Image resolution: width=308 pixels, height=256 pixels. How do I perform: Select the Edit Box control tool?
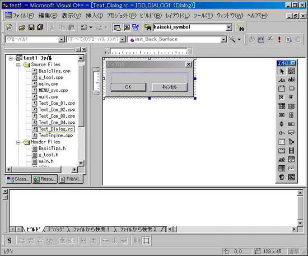click(x=291, y=80)
